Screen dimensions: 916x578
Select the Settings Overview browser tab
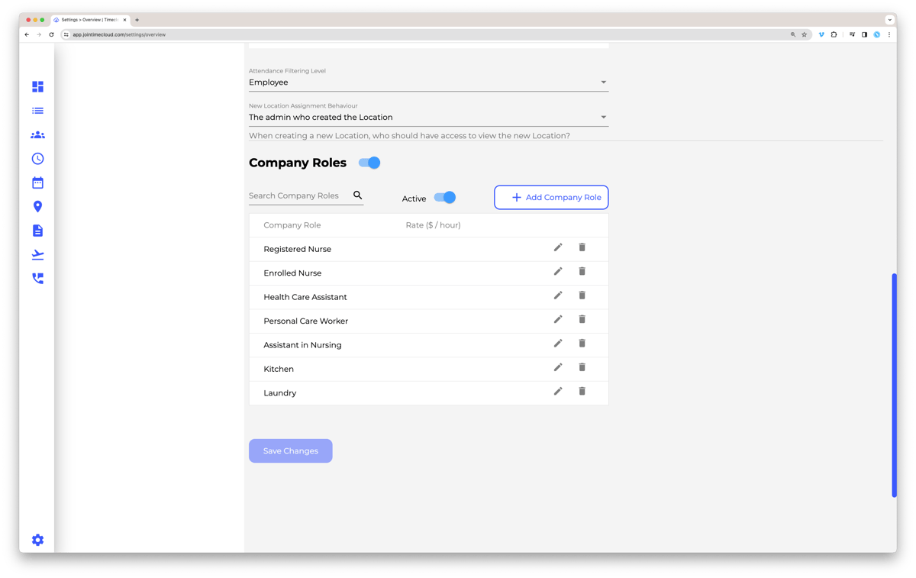point(89,20)
